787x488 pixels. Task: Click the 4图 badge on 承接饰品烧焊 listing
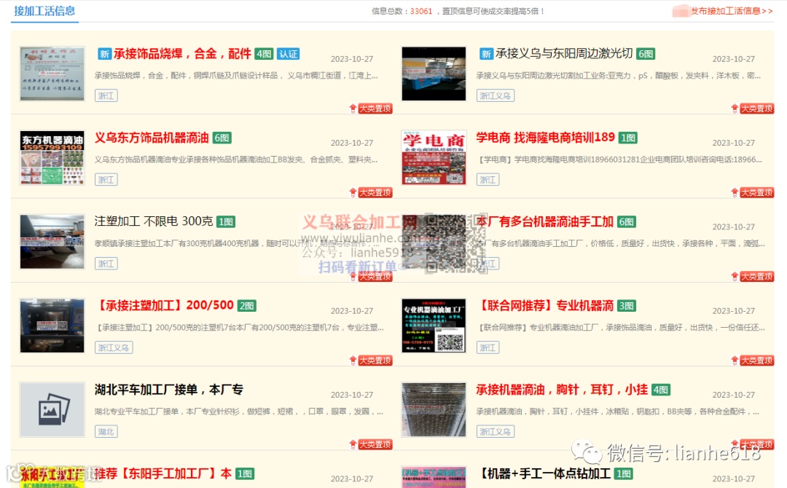click(264, 54)
